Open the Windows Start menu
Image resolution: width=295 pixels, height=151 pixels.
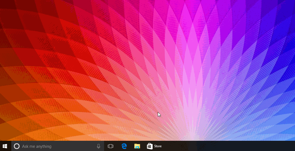coord(5,146)
